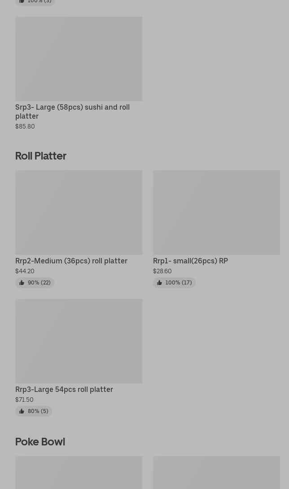Click thumbs-up icon on Rrp2-Medium rating
Image resolution: width=289 pixels, height=489 pixels.
[x=22, y=283]
